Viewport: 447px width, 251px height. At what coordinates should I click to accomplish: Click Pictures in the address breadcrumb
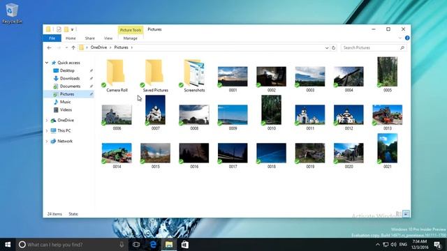[121, 47]
